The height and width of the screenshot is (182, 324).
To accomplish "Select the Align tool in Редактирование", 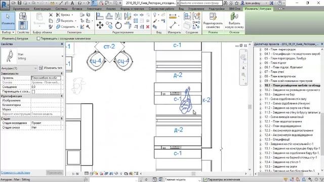I will 100,16.
